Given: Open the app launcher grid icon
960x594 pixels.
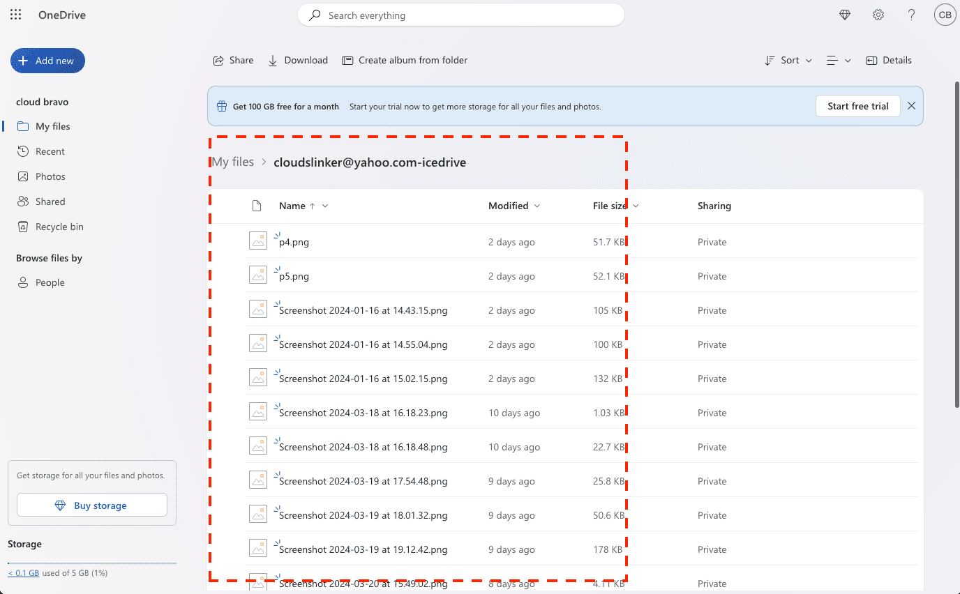Looking at the screenshot, I should (x=15, y=15).
